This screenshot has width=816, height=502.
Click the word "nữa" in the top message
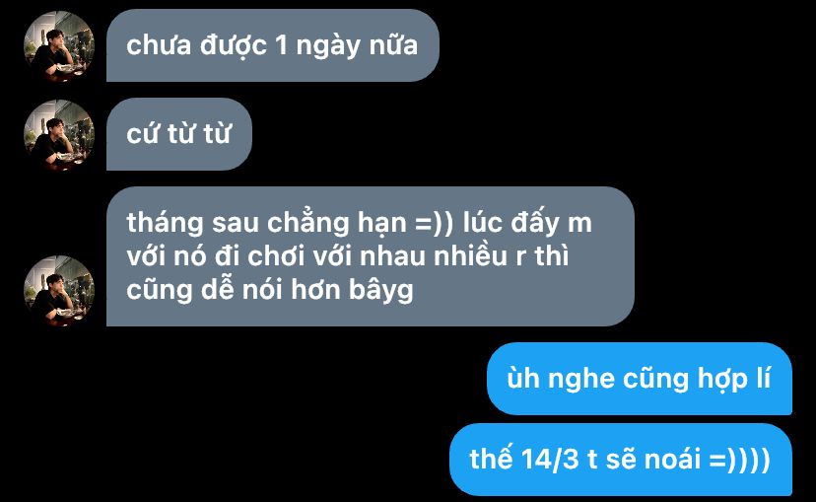point(393,45)
